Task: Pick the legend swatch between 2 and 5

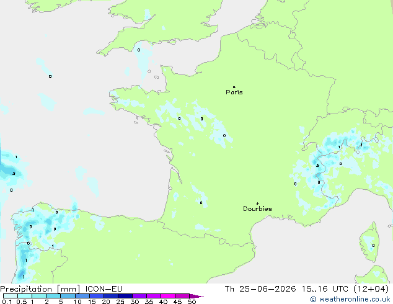Action: point(53,296)
